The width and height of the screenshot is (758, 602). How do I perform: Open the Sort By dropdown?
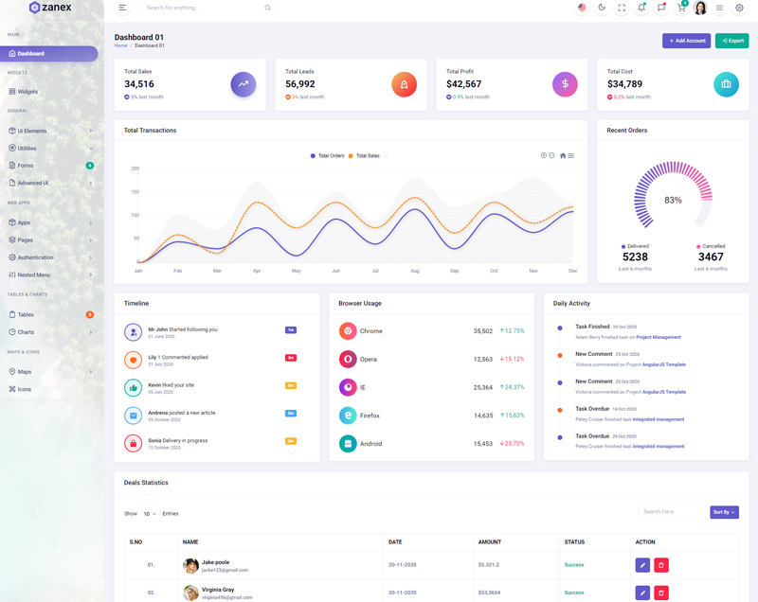tap(724, 512)
